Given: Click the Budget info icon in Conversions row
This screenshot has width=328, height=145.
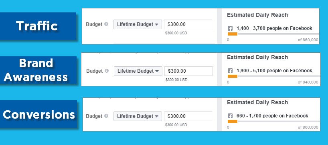Looking at the screenshot, I should click(106, 116).
